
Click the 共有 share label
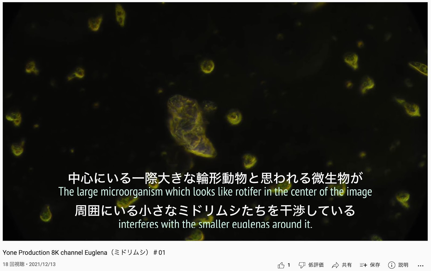(346, 265)
